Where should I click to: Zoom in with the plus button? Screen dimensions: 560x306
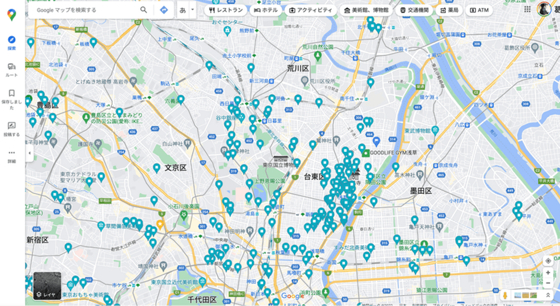click(548, 273)
